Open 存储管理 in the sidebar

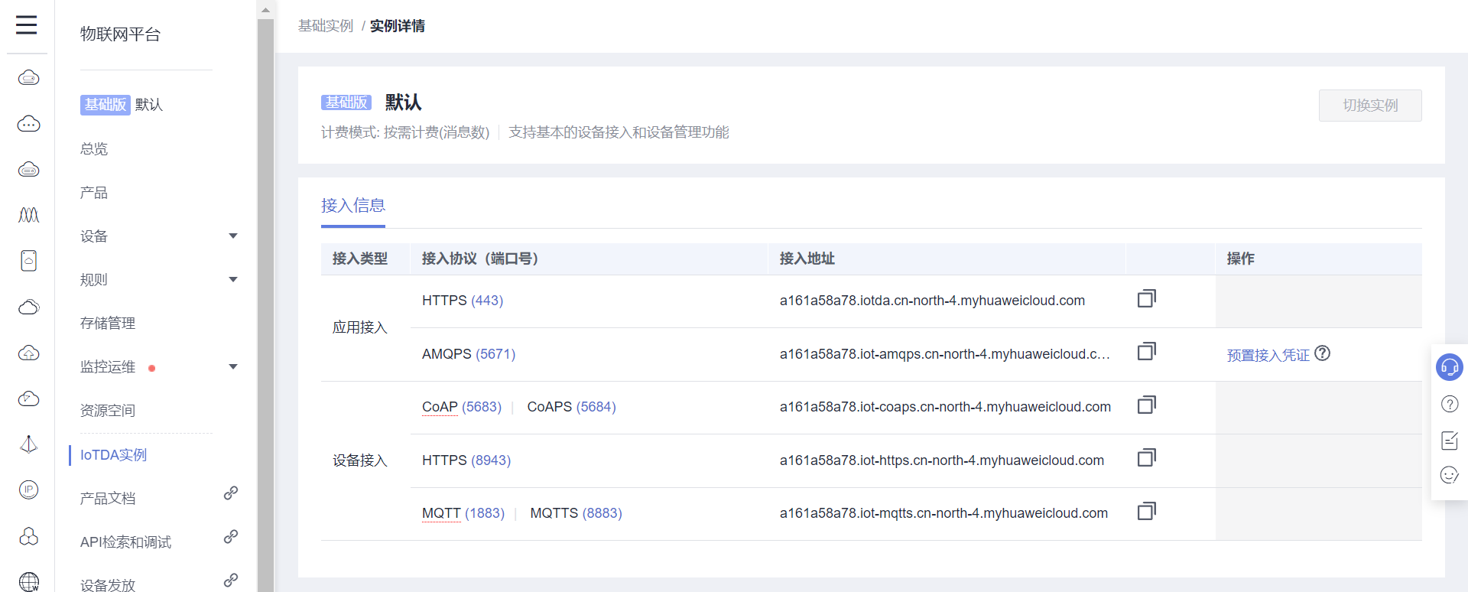pos(108,324)
